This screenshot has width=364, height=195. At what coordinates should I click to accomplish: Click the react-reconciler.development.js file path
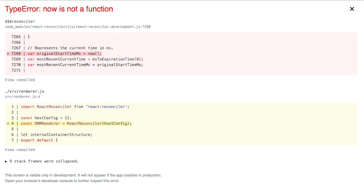pos(78,27)
